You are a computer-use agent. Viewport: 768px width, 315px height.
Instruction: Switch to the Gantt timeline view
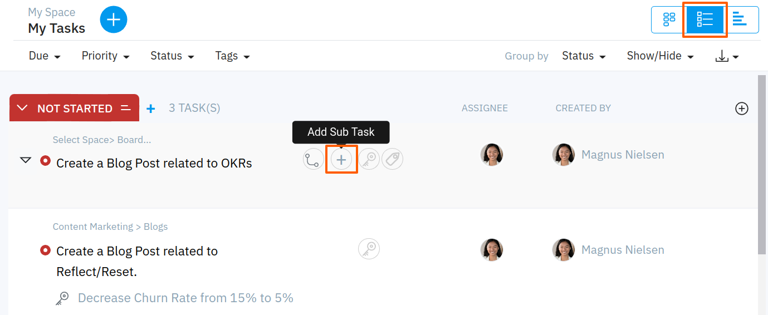740,20
